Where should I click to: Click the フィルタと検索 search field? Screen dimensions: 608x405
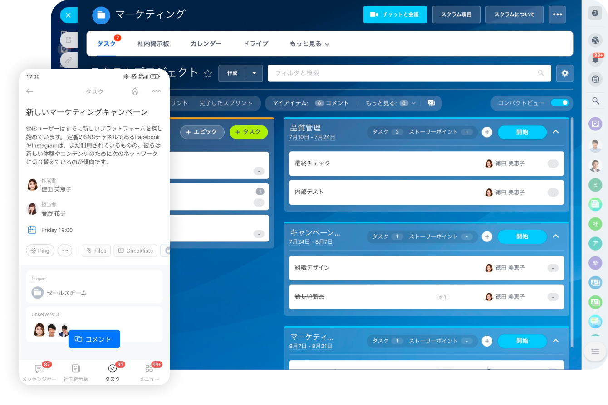(x=404, y=73)
